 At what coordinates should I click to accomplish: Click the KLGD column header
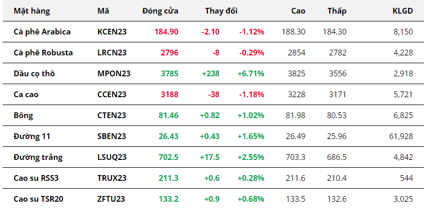[x=403, y=11]
